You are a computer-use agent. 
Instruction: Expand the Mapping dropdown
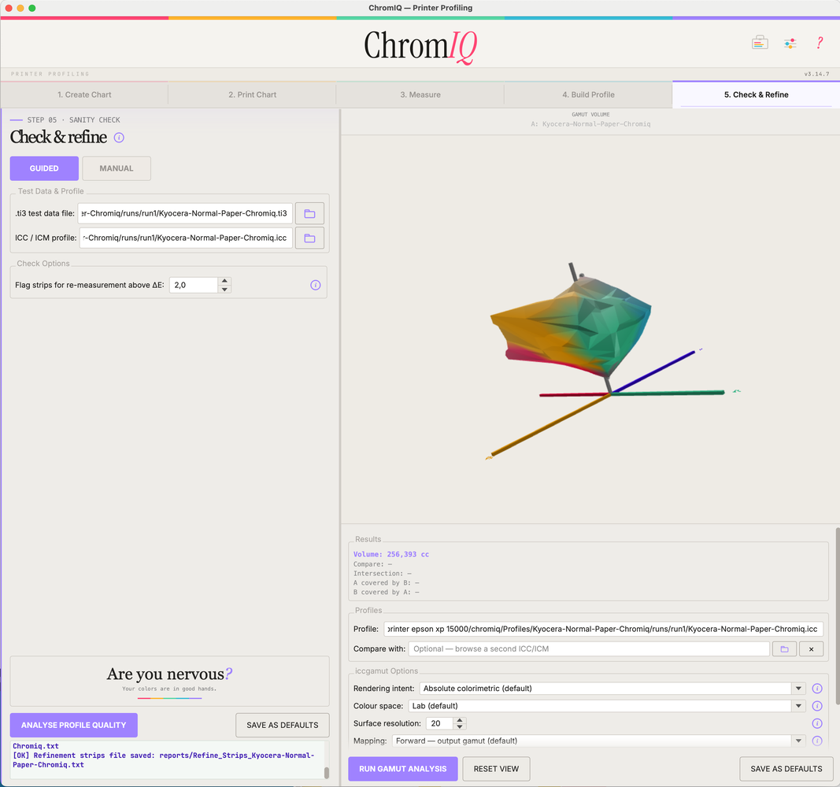tap(798, 741)
